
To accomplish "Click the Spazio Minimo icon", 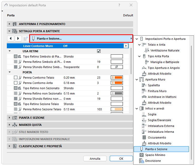I will pyautogui.click(x=141, y=155).
